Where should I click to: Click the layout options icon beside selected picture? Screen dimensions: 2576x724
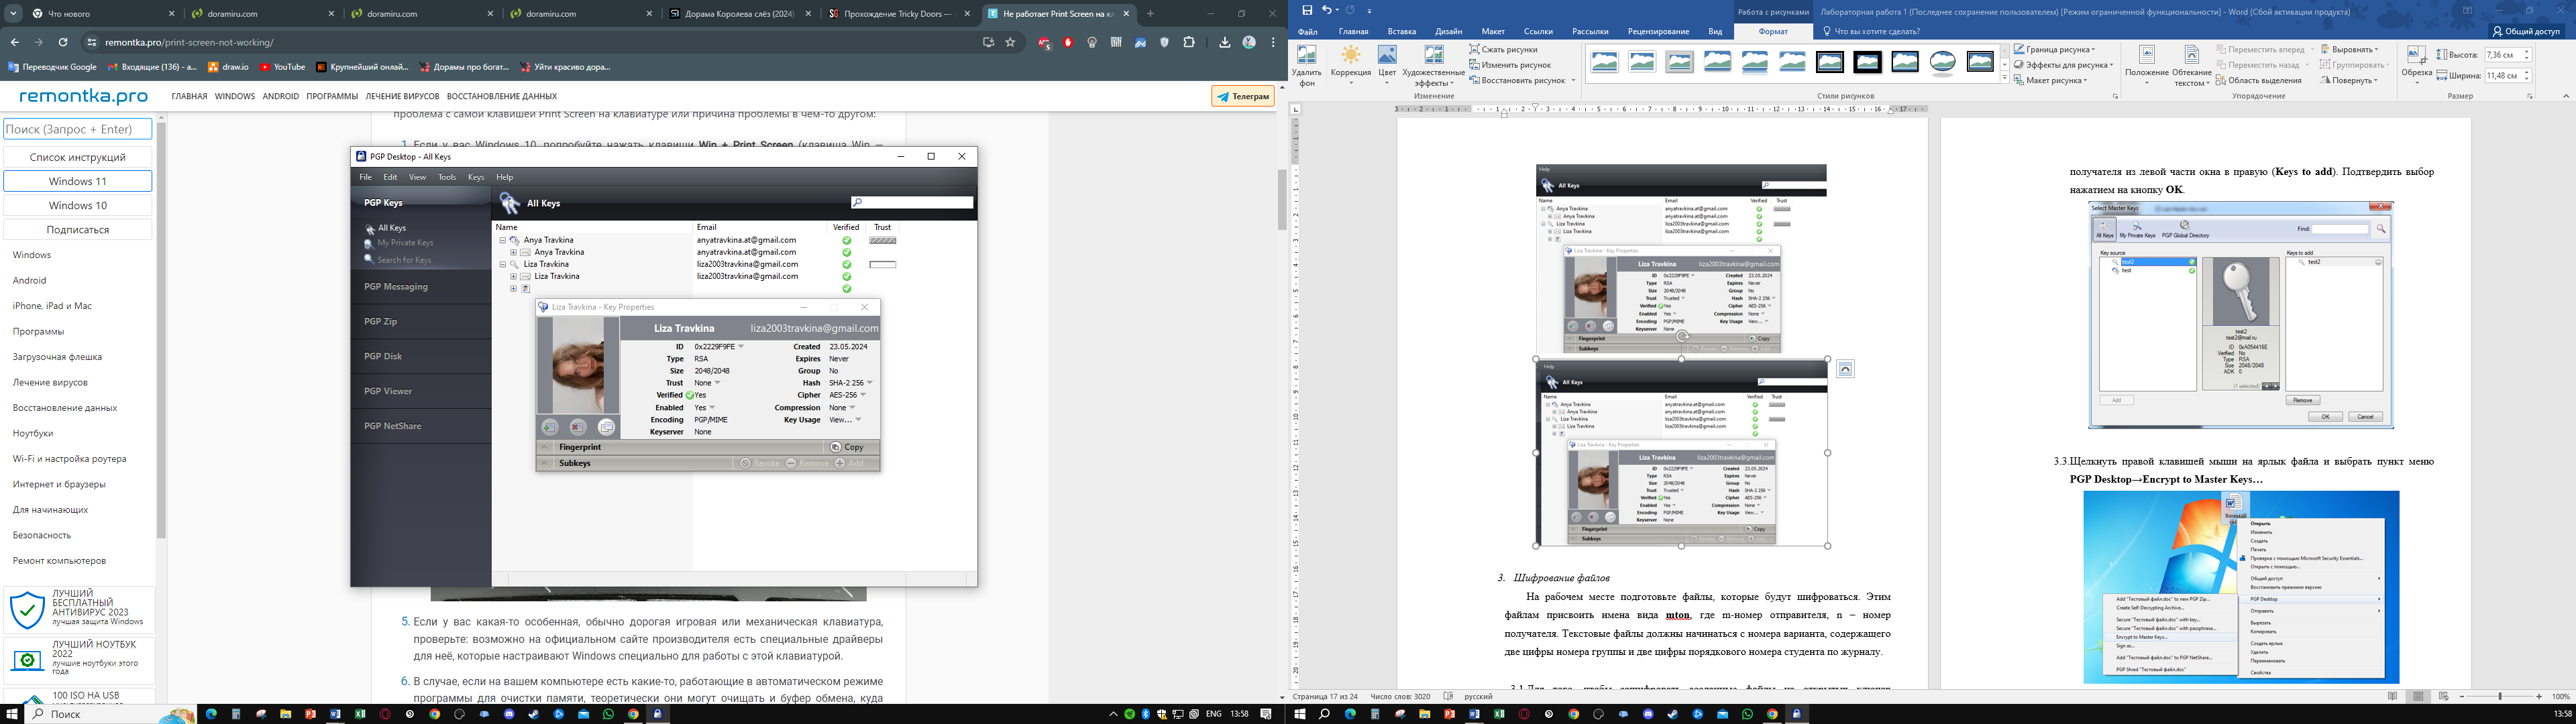tap(1845, 370)
